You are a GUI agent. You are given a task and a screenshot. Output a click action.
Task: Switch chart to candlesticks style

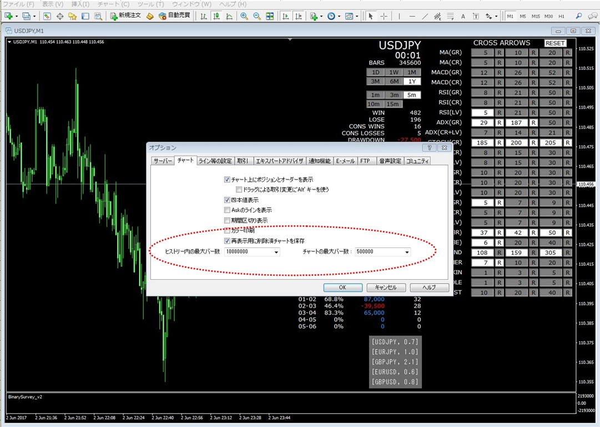[x=216, y=16]
